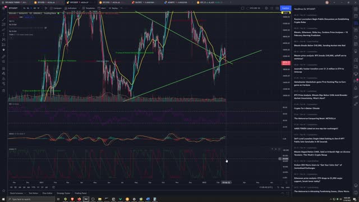
Task: Click the Publish button
Action: [286, 8]
